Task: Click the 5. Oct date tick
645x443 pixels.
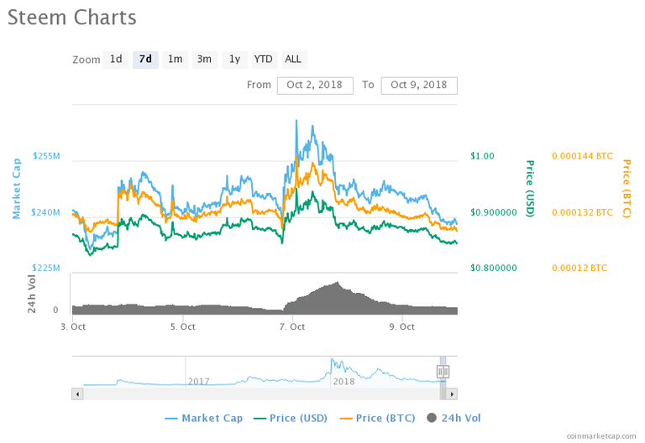Action: pos(183,326)
